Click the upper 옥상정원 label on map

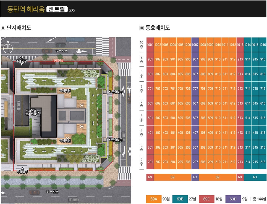[65, 91]
